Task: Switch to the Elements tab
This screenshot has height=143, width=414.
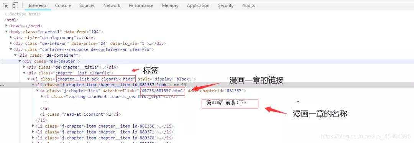Action: pos(38,5)
